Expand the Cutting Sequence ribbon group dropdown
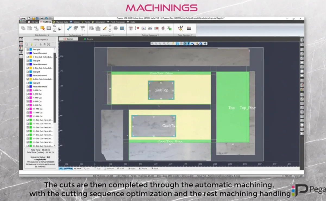Screen dimensions: 326x201 click(x=150, y=35)
